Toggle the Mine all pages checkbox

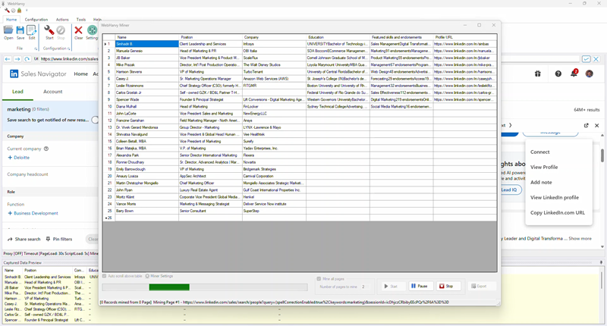pos(319,279)
